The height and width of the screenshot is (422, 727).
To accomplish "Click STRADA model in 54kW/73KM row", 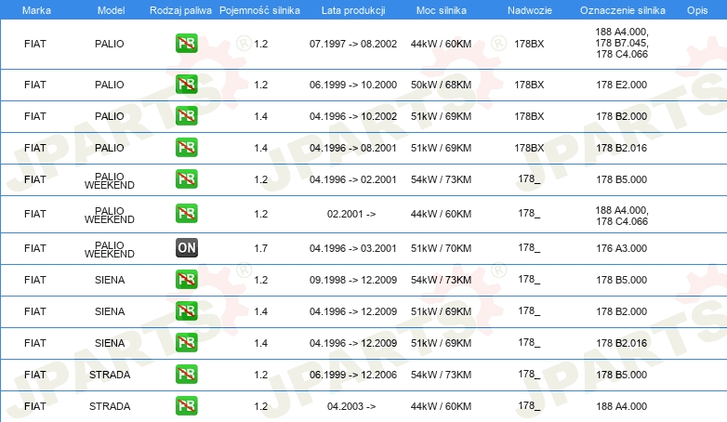I will pyautogui.click(x=110, y=375).
